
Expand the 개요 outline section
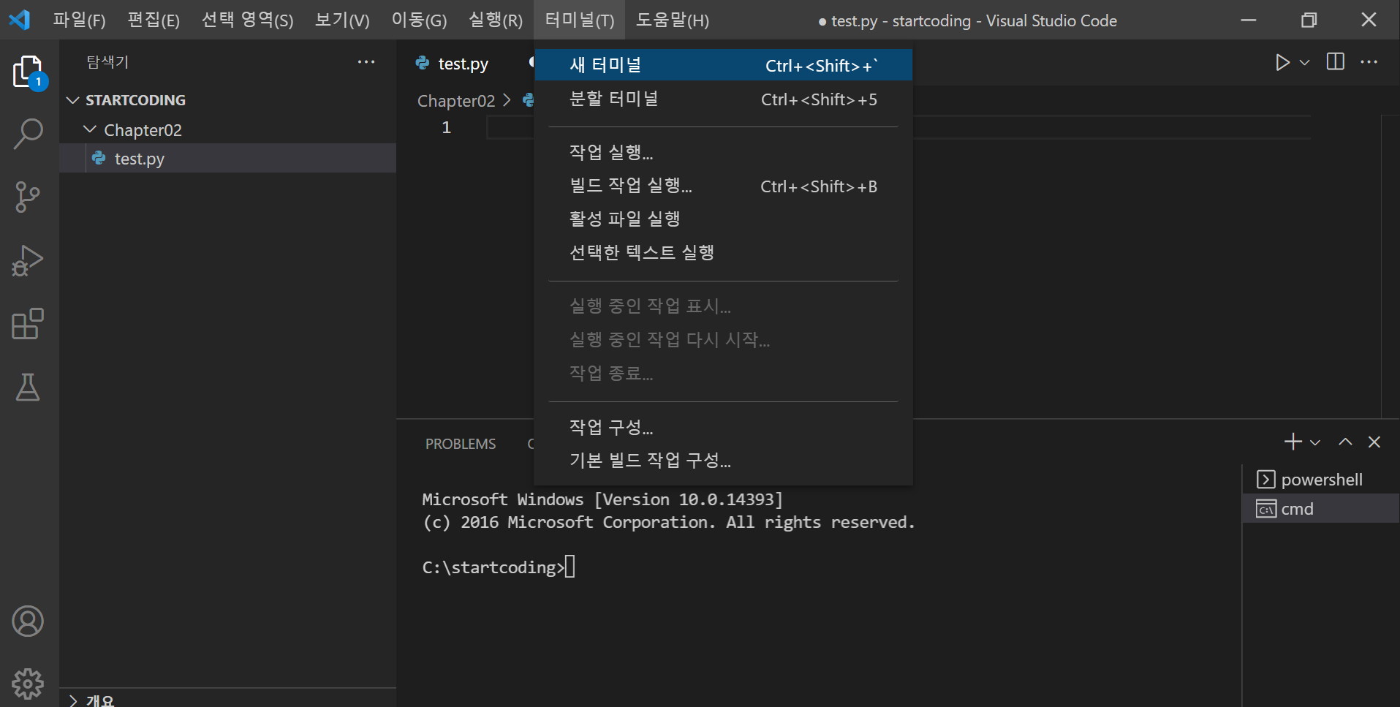tap(228, 699)
